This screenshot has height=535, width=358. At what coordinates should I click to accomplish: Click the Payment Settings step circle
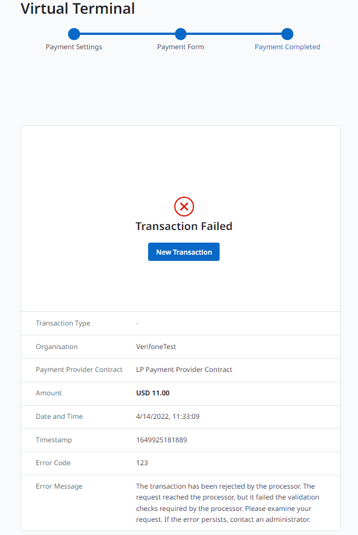coord(74,34)
